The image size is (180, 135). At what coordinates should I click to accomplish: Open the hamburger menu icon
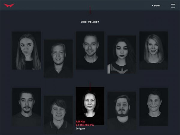[173, 5]
